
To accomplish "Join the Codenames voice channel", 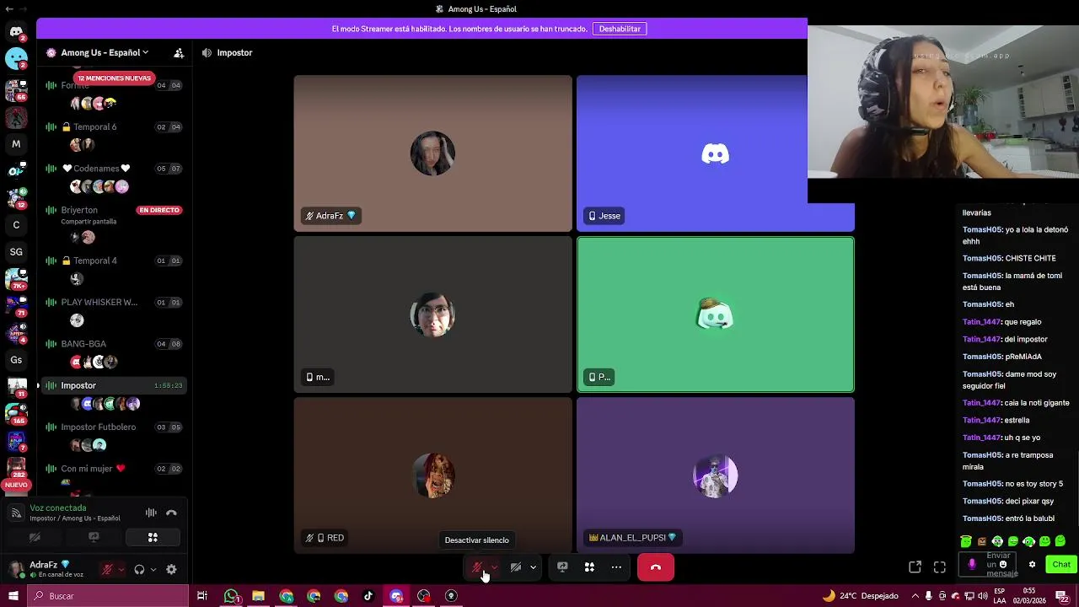I will (114, 169).
